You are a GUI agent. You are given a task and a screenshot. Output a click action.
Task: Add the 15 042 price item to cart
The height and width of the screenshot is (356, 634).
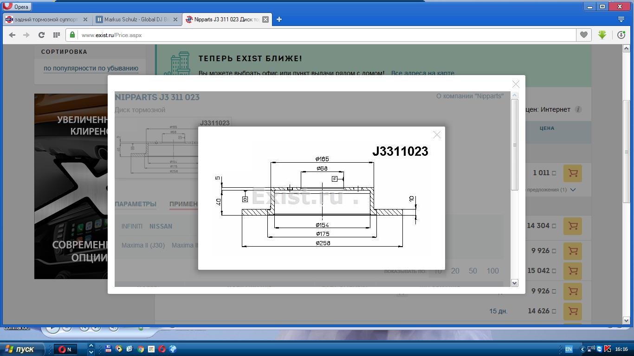573,271
